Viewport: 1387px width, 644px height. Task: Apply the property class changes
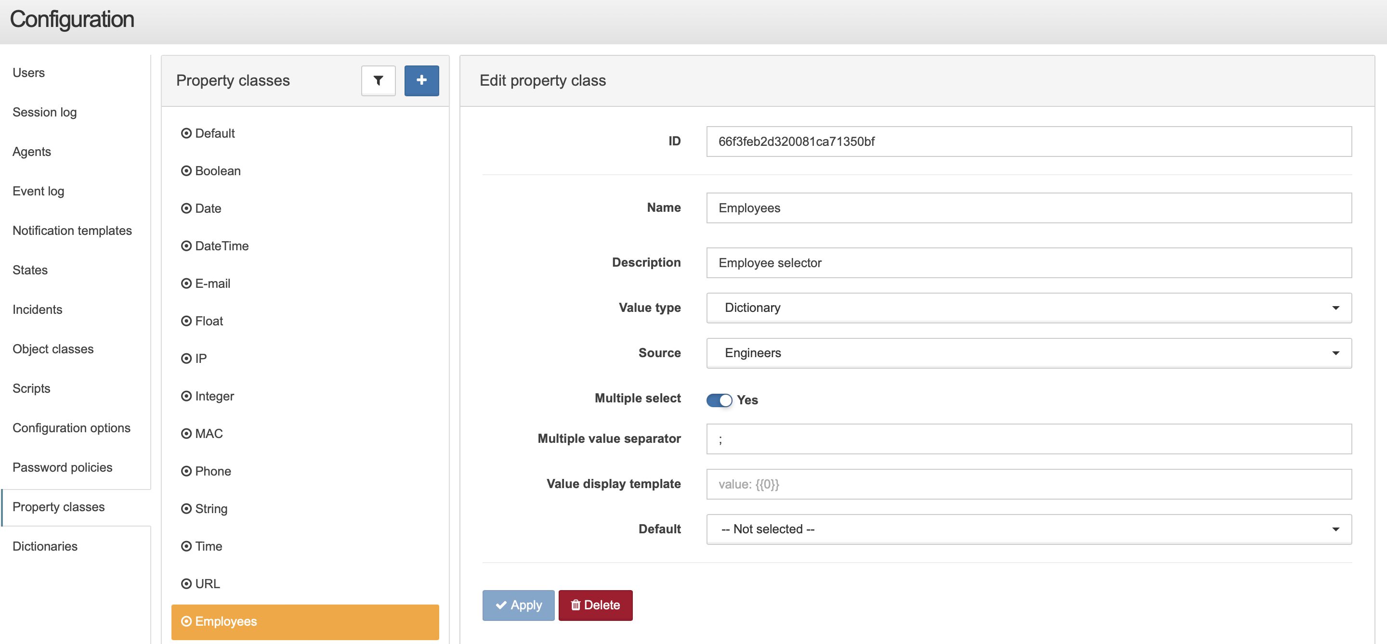pyautogui.click(x=518, y=605)
